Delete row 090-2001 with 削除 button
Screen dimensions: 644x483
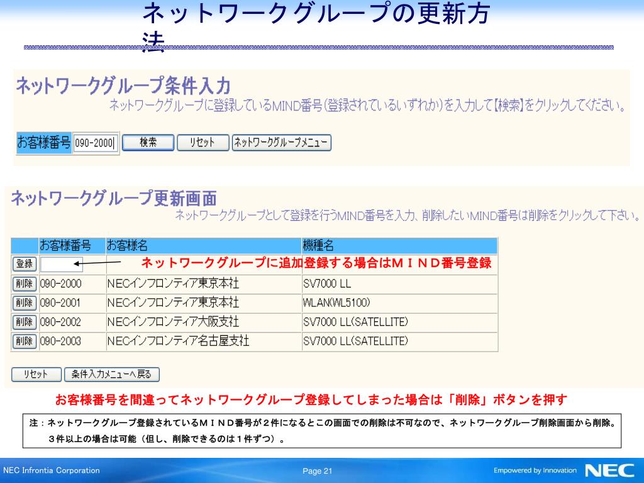pyautogui.click(x=25, y=303)
